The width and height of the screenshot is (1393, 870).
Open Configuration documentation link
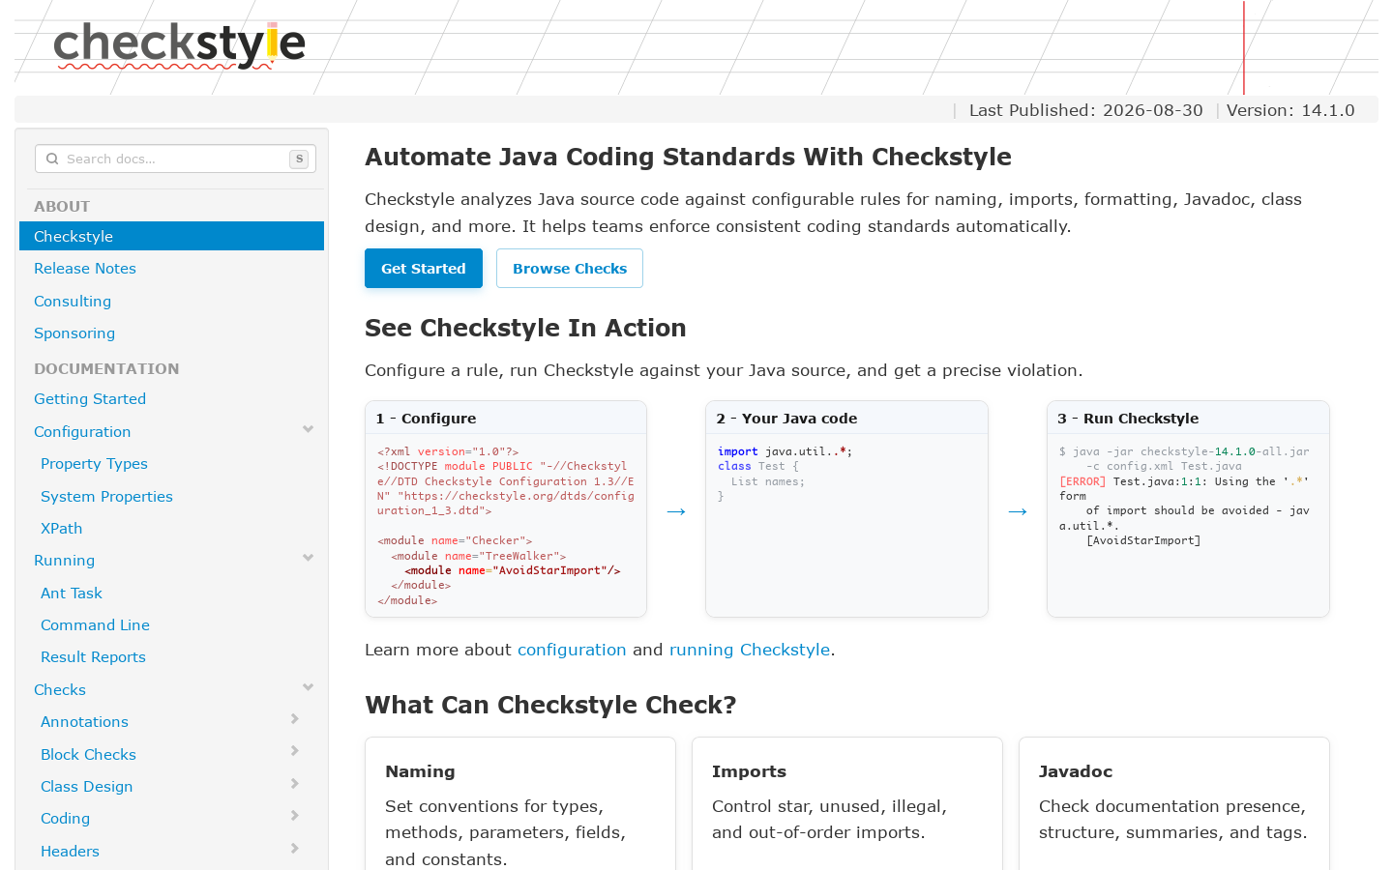click(x=82, y=432)
